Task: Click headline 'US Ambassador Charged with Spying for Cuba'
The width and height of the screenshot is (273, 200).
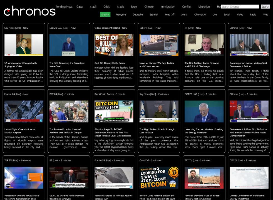Action: 21,65
